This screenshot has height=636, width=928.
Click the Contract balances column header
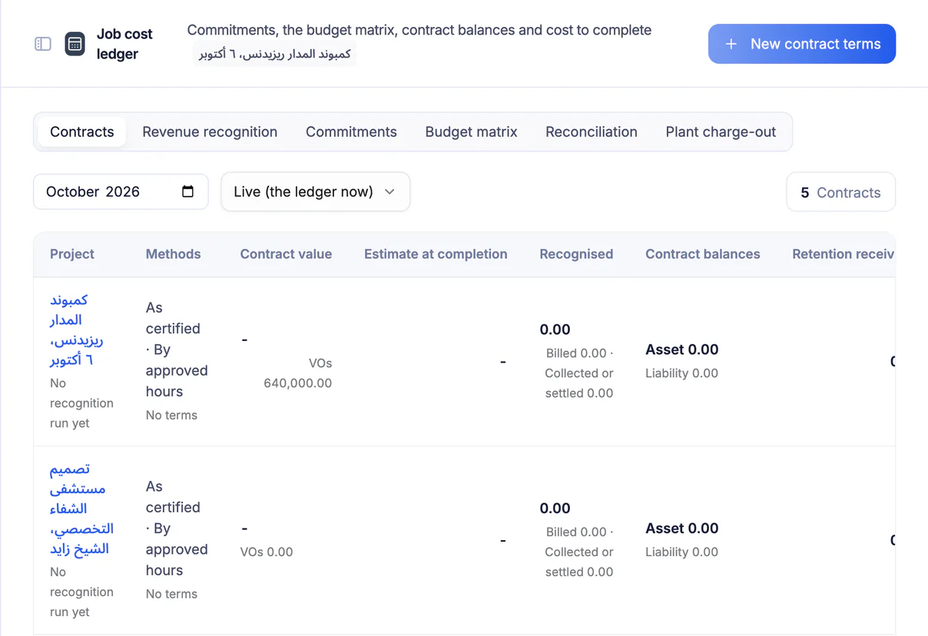click(x=703, y=254)
